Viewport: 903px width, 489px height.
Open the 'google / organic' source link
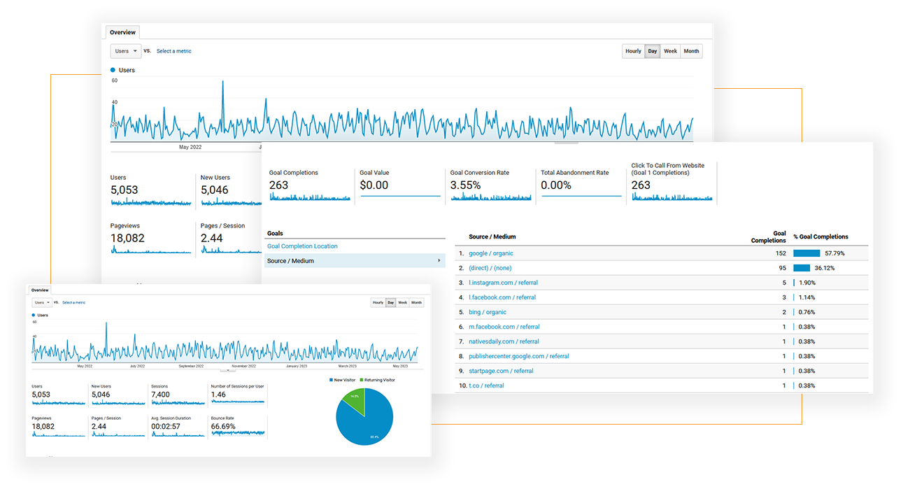tap(490, 253)
